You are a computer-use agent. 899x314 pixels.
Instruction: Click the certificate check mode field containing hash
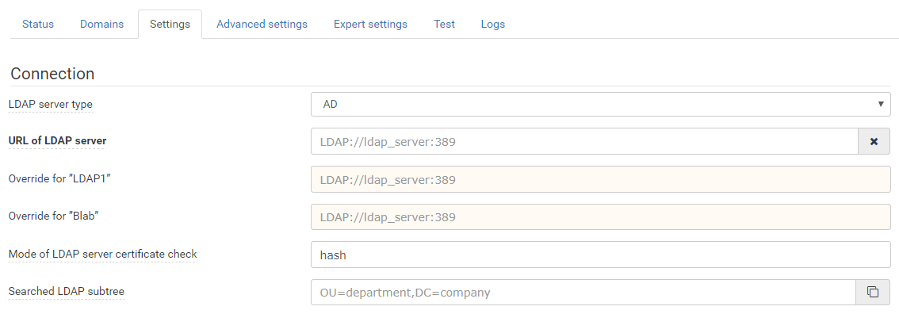600,255
